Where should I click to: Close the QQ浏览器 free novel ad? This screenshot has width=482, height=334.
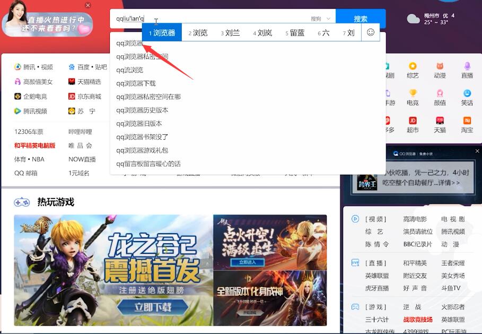[x=477, y=151]
